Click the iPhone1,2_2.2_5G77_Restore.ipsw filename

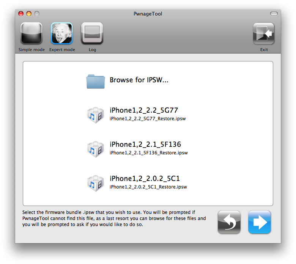click(148, 119)
